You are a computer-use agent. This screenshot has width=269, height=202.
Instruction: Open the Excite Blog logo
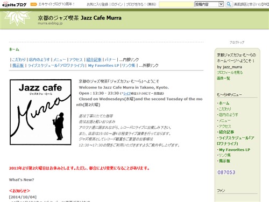click(14, 4)
